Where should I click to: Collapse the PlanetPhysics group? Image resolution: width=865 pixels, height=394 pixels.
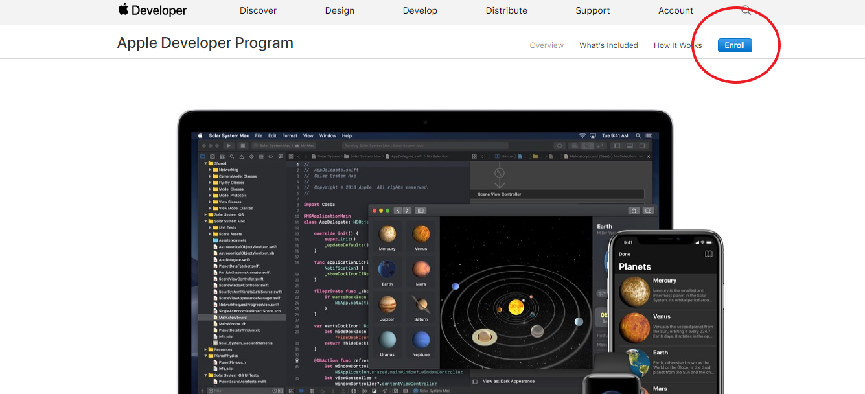pos(205,356)
